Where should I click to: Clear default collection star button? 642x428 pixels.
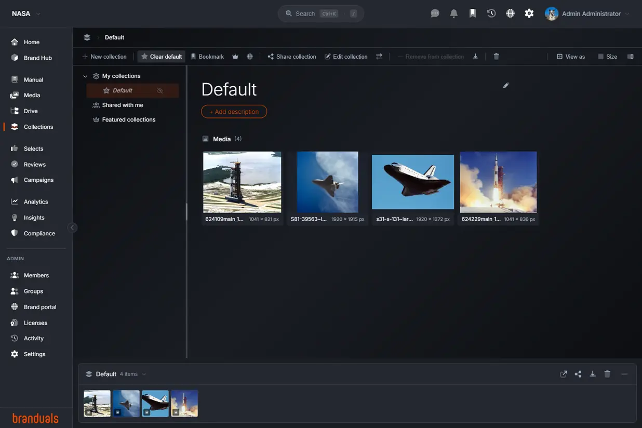pyautogui.click(x=162, y=57)
